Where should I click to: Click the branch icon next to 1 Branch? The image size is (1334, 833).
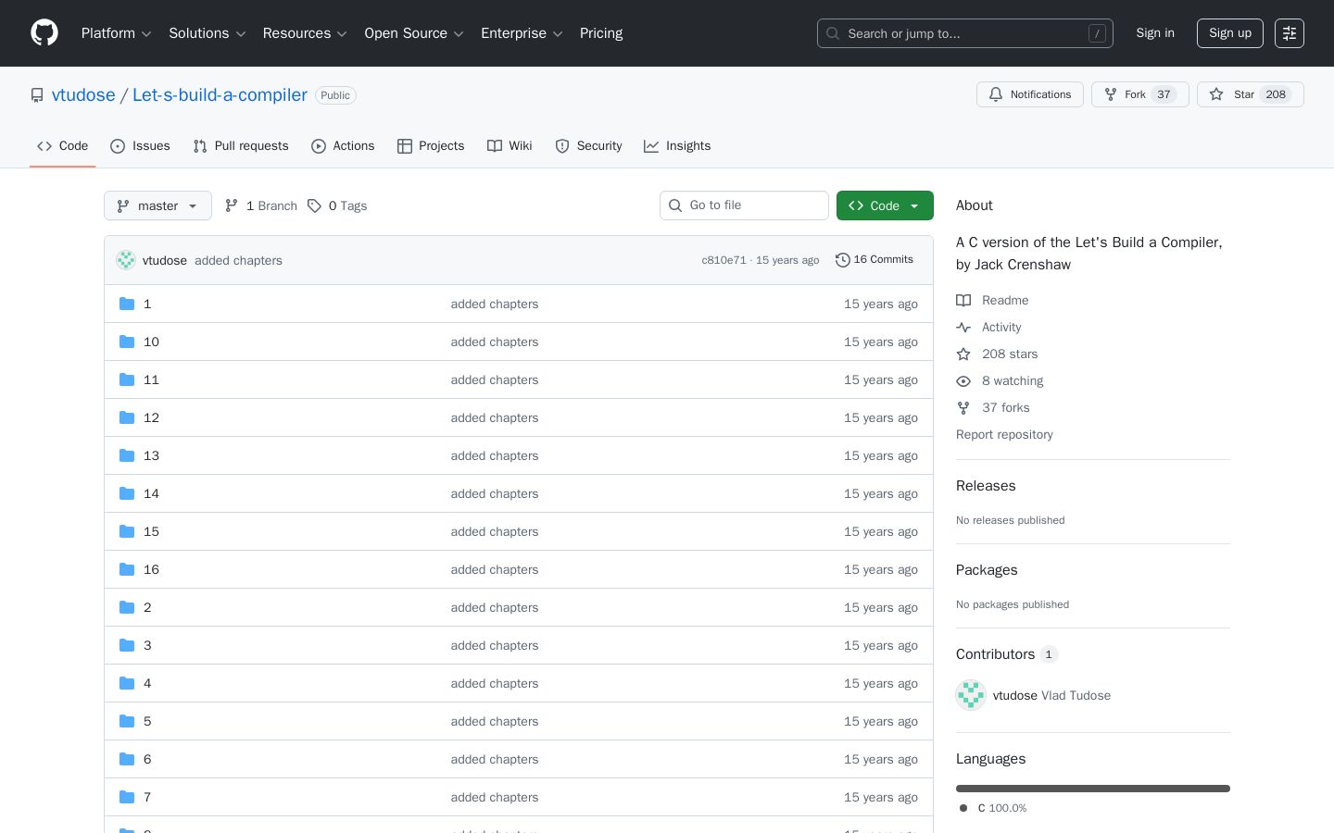click(232, 205)
